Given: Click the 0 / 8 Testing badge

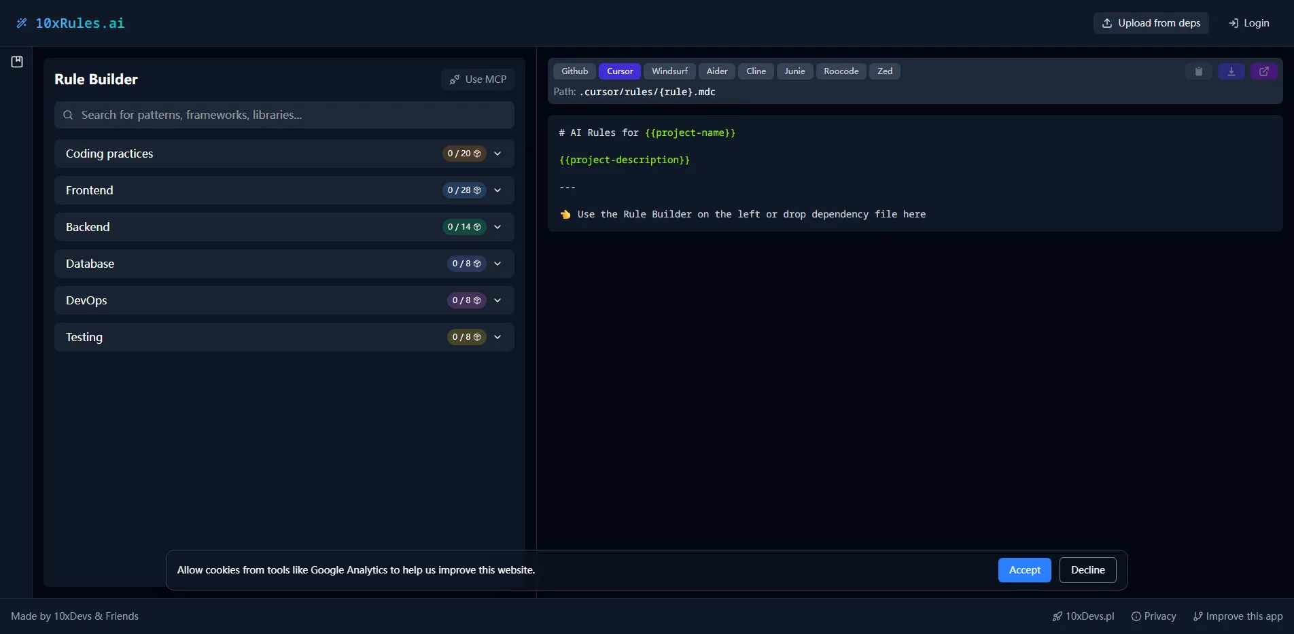Looking at the screenshot, I should pyautogui.click(x=466, y=337).
